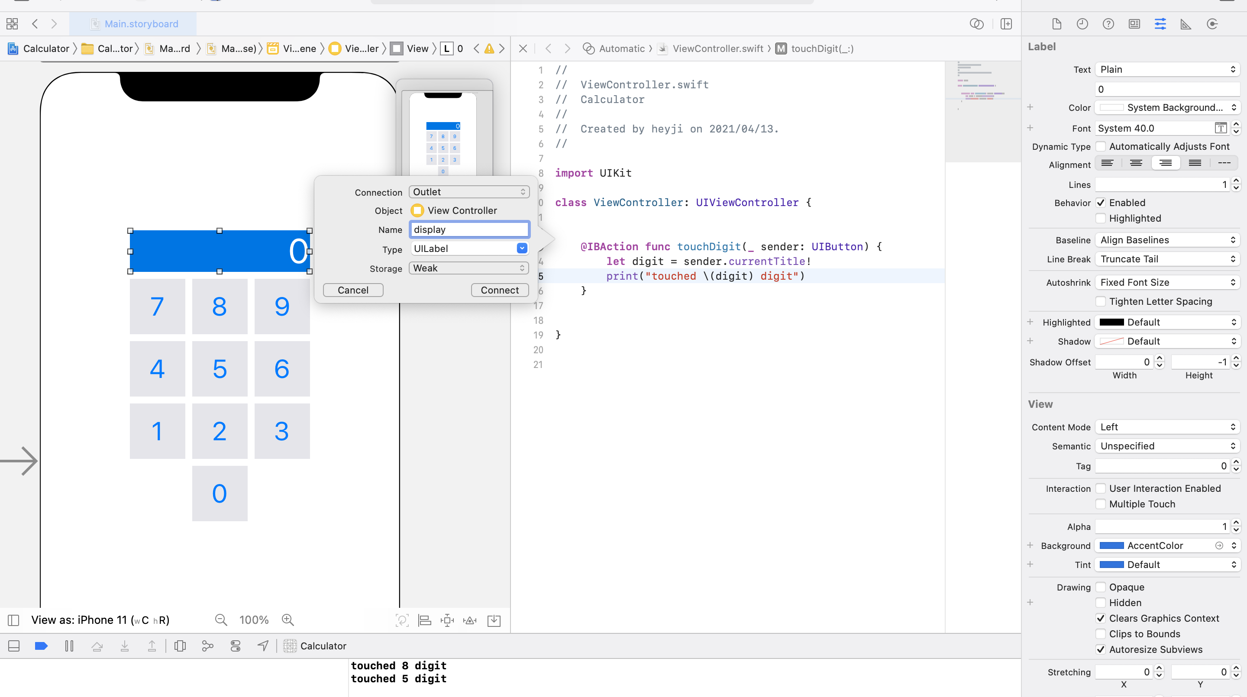1247x697 pixels.
Task: Enable the Highlighted behavior checkbox
Action: click(x=1100, y=218)
